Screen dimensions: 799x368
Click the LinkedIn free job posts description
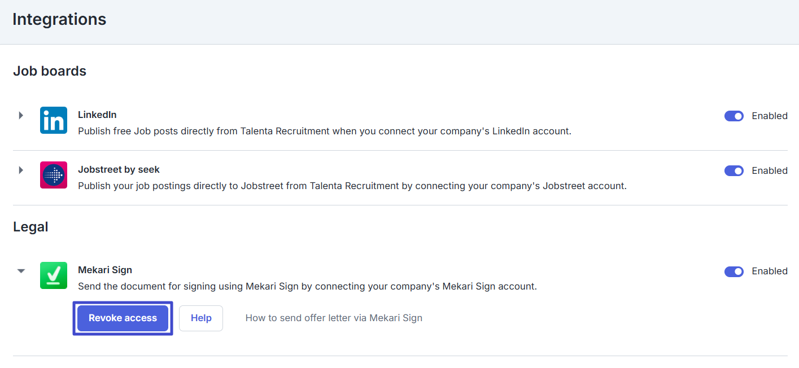(325, 131)
